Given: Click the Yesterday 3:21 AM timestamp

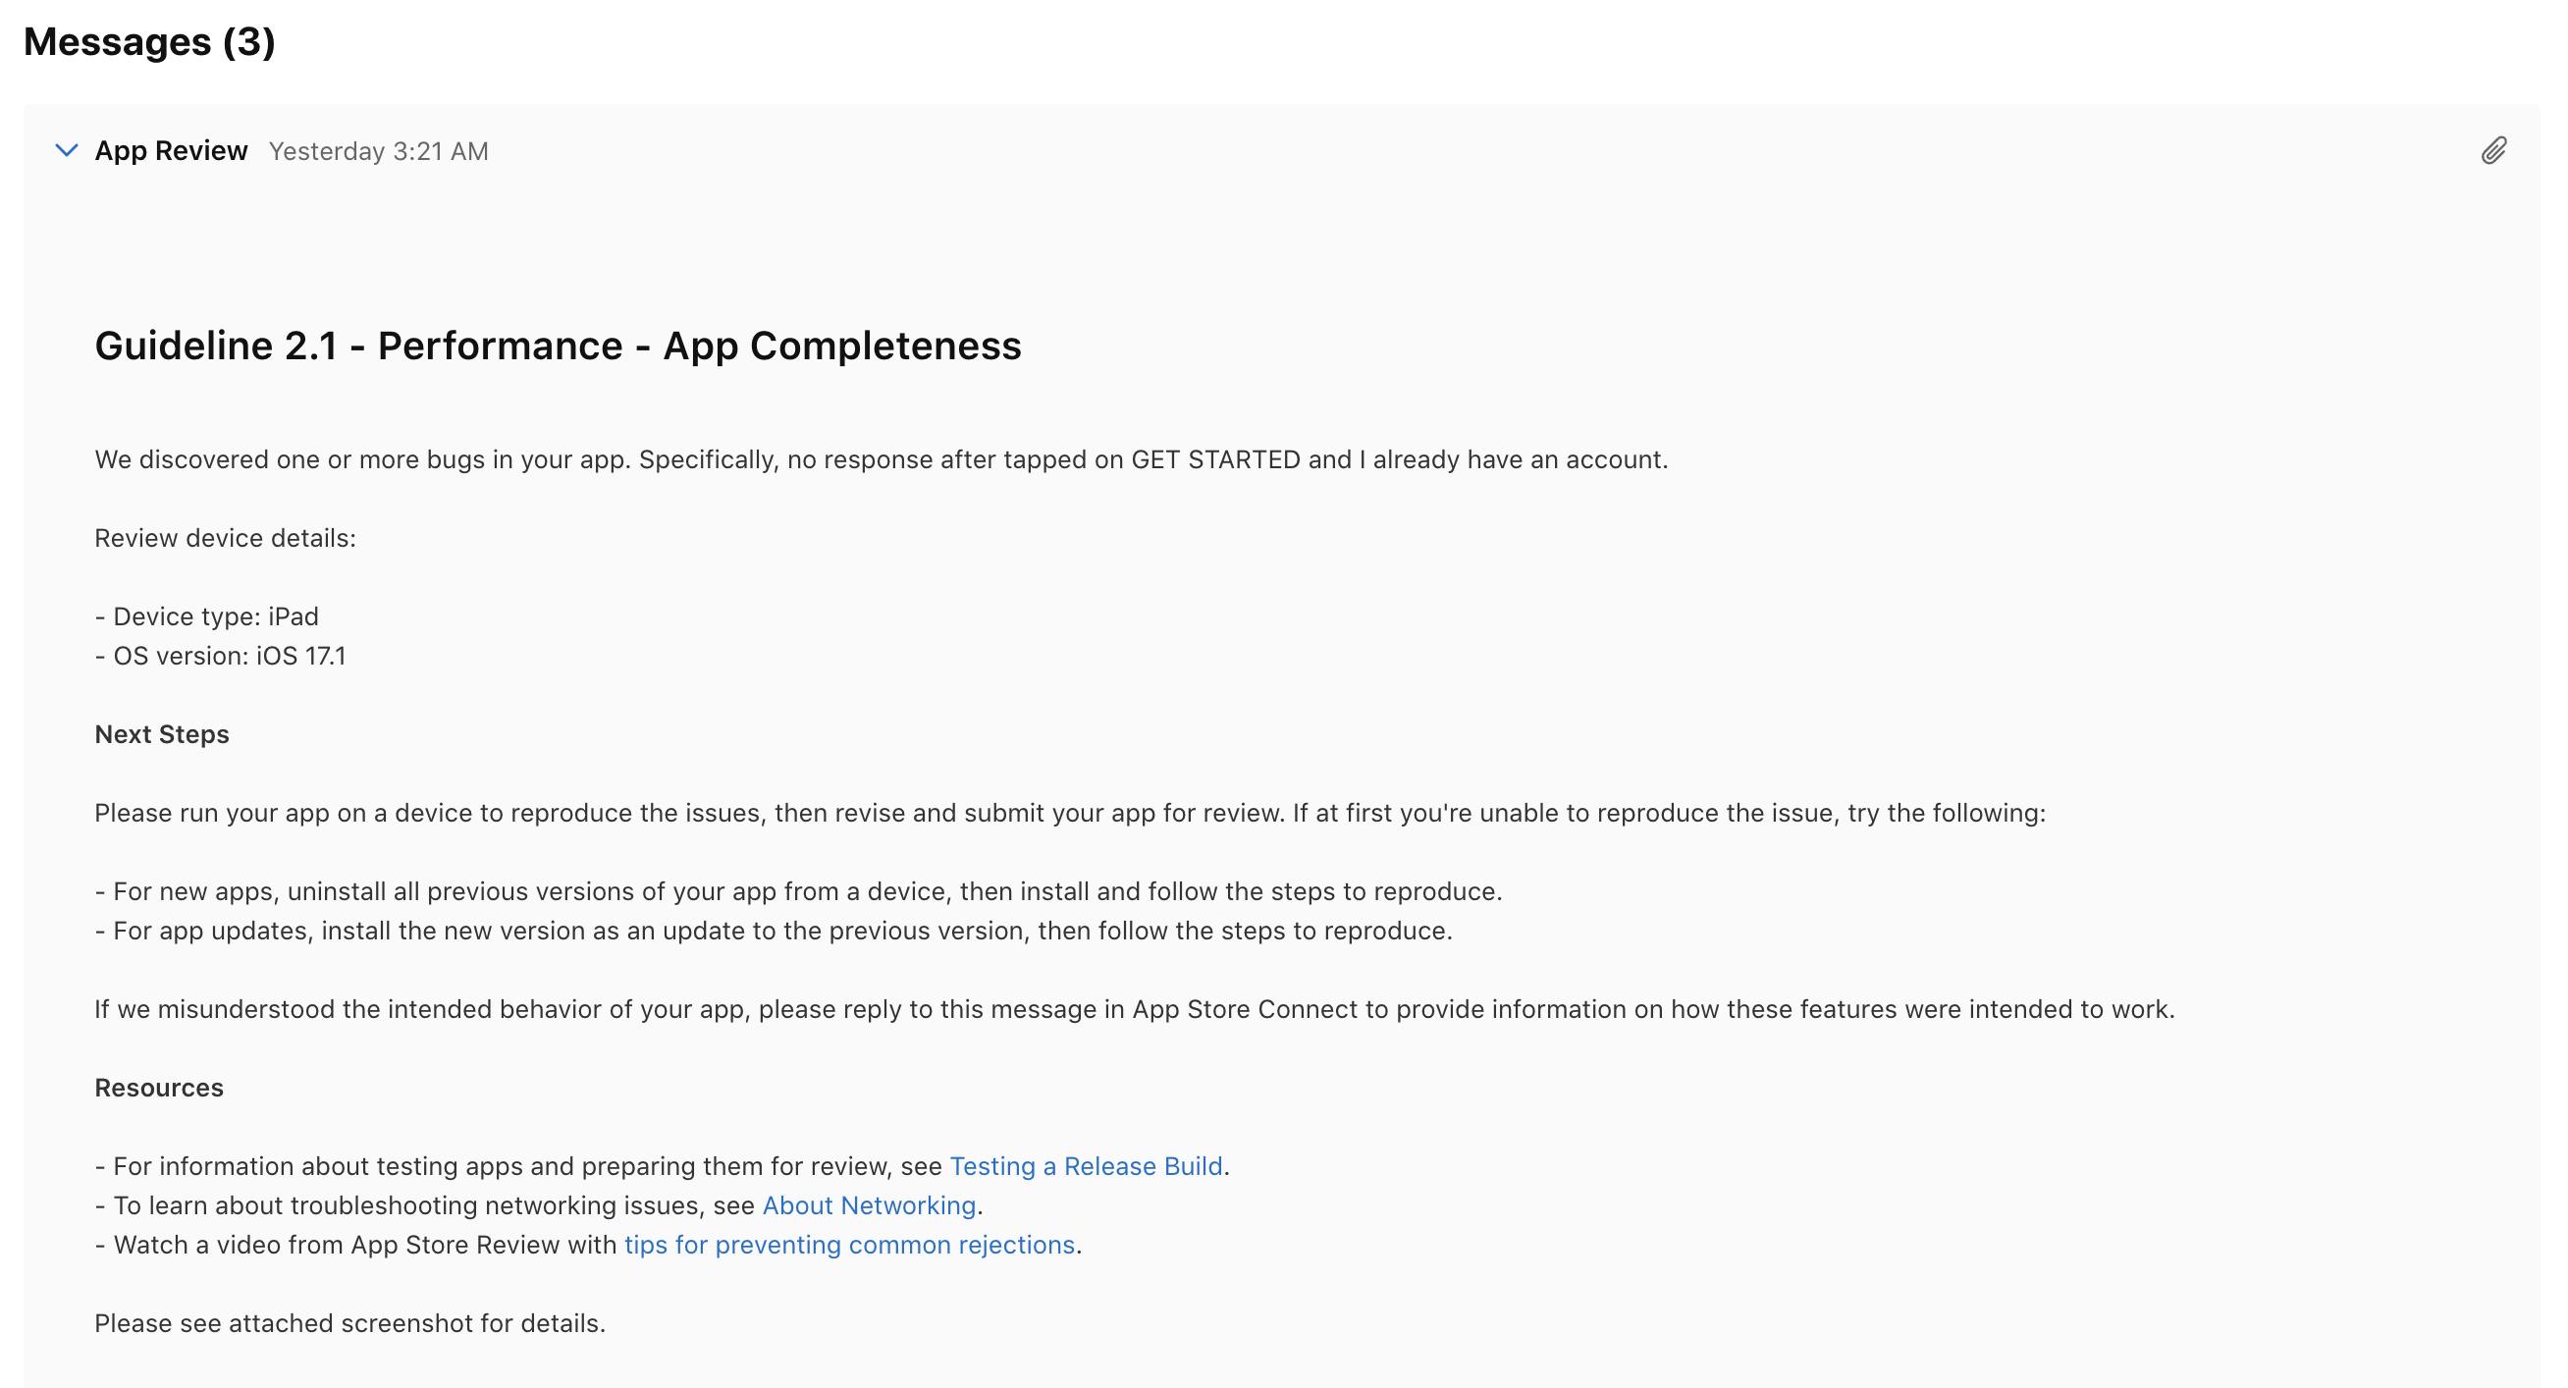Looking at the screenshot, I should 378,151.
